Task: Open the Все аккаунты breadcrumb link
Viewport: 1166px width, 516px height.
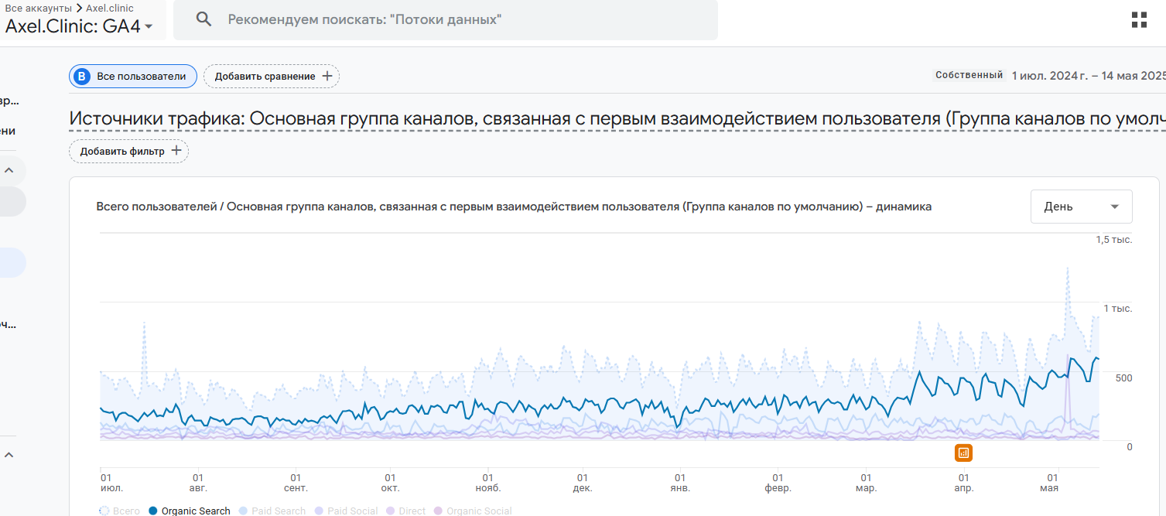Action: click(39, 8)
